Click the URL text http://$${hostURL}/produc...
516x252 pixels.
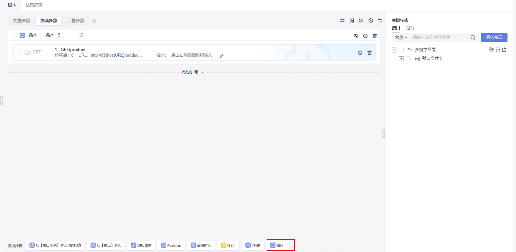tap(116, 55)
